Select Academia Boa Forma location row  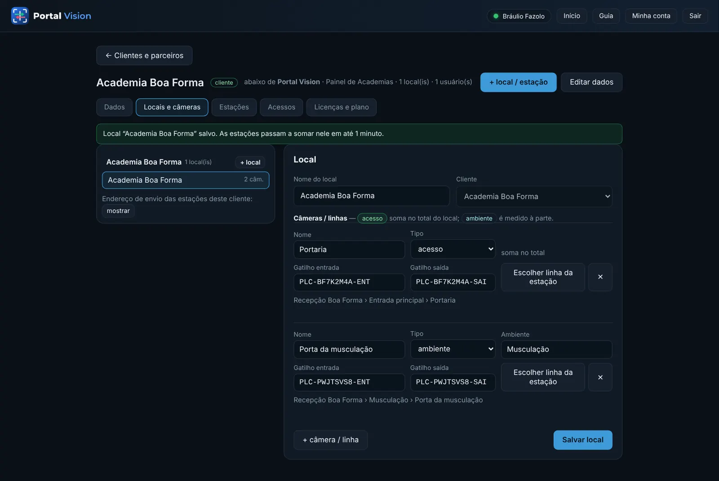click(x=186, y=180)
